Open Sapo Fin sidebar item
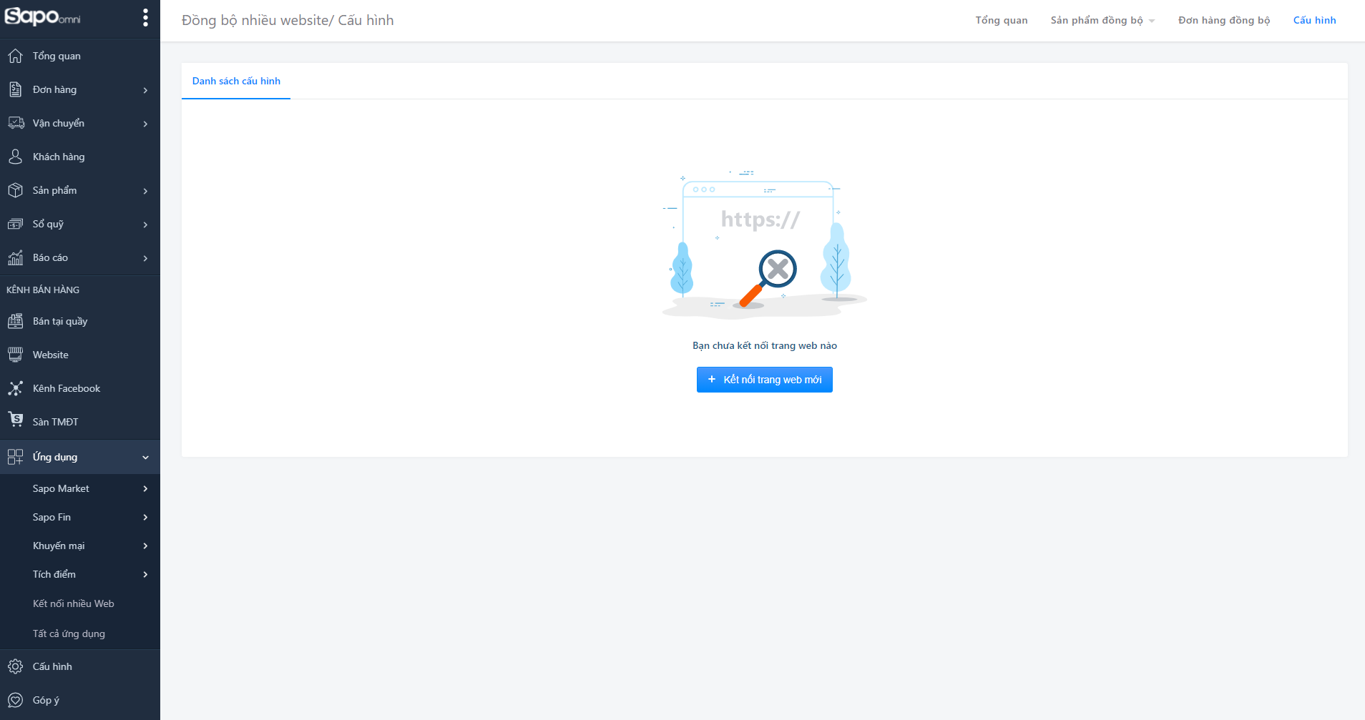This screenshot has height=720, width=1365. [52, 517]
